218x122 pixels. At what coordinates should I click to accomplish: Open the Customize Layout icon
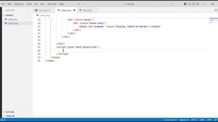click(198, 4)
